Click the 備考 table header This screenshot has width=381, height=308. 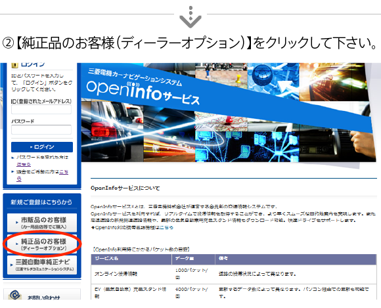(x=296, y=259)
